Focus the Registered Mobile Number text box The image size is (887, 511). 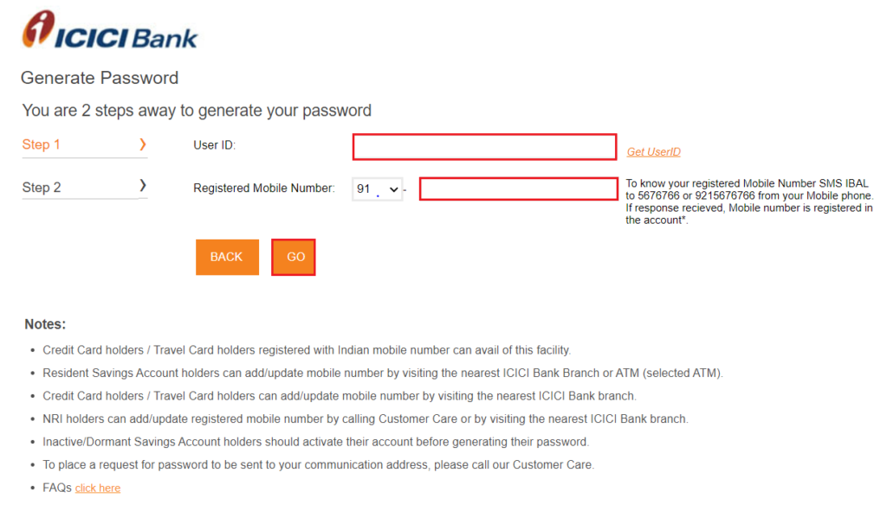pos(518,189)
